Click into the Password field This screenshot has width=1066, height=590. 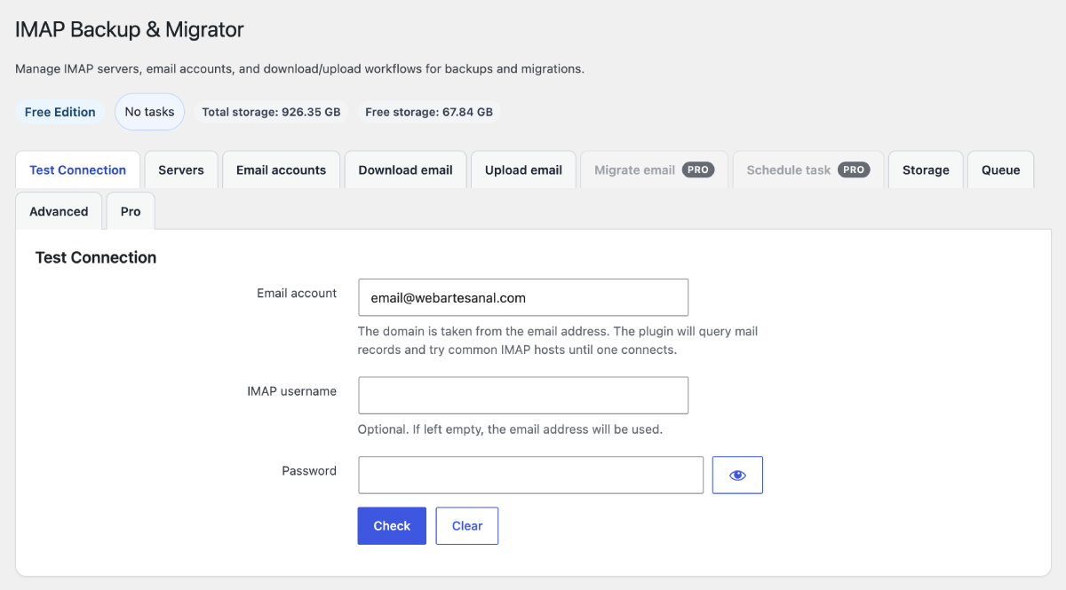(x=530, y=475)
